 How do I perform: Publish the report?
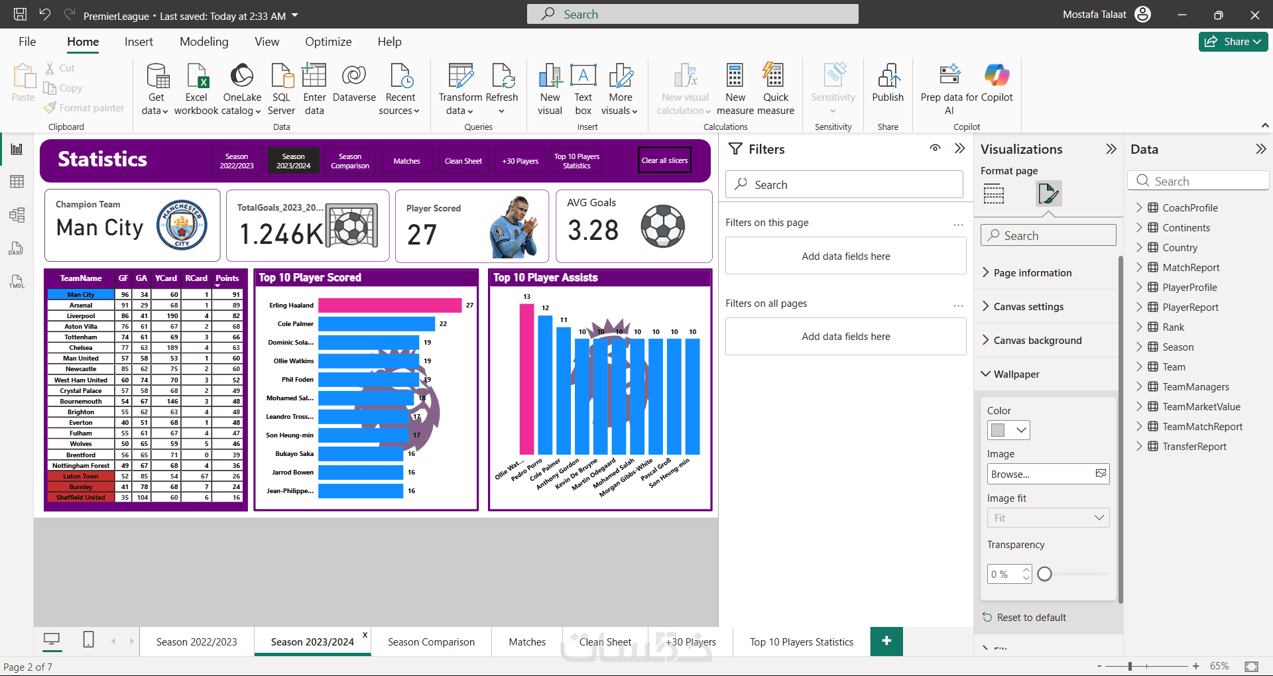[x=888, y=84]
